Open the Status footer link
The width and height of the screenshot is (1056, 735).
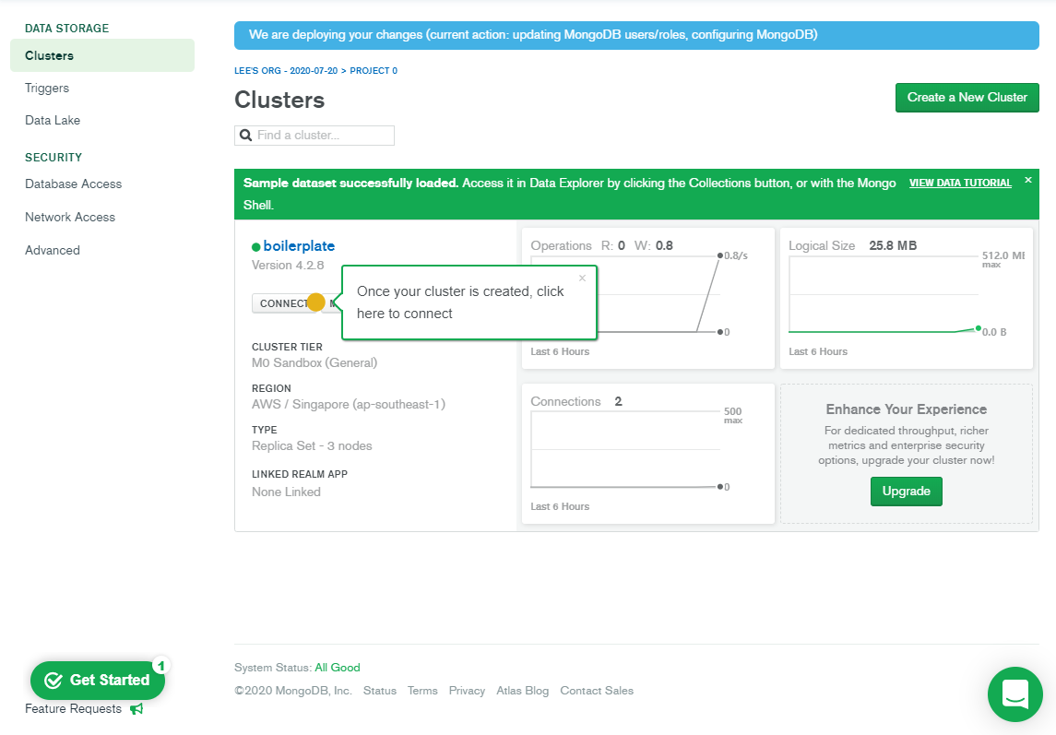pyautogui.click(x=380, y=691)
